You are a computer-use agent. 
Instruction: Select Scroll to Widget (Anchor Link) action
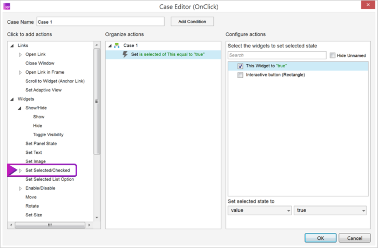(55, 81)
